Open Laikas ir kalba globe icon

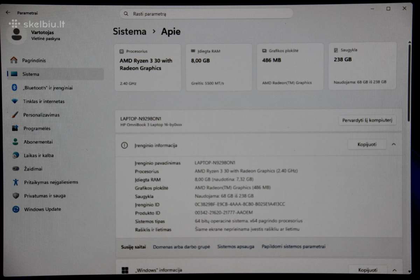15,155
